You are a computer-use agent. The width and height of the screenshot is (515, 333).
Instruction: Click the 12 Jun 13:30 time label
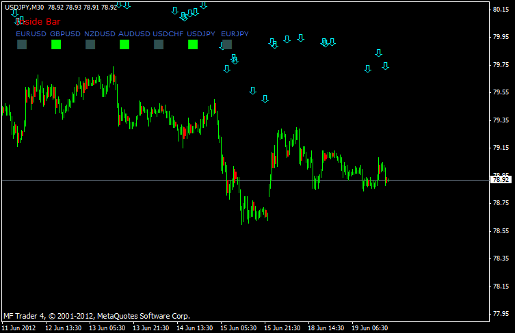click(64, 328)
